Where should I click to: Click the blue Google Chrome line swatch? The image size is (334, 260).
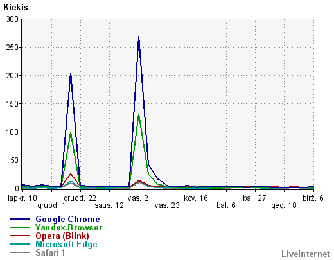tap(19, 219)
